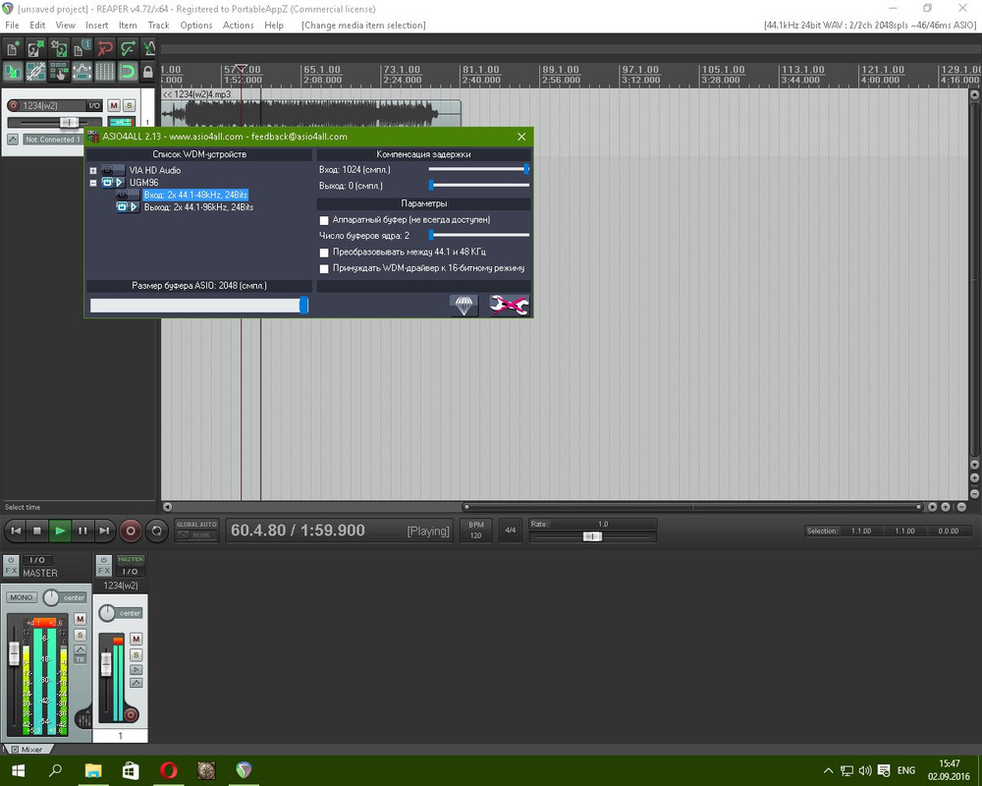Click the BPM 120 tempo field

[476, 531]
